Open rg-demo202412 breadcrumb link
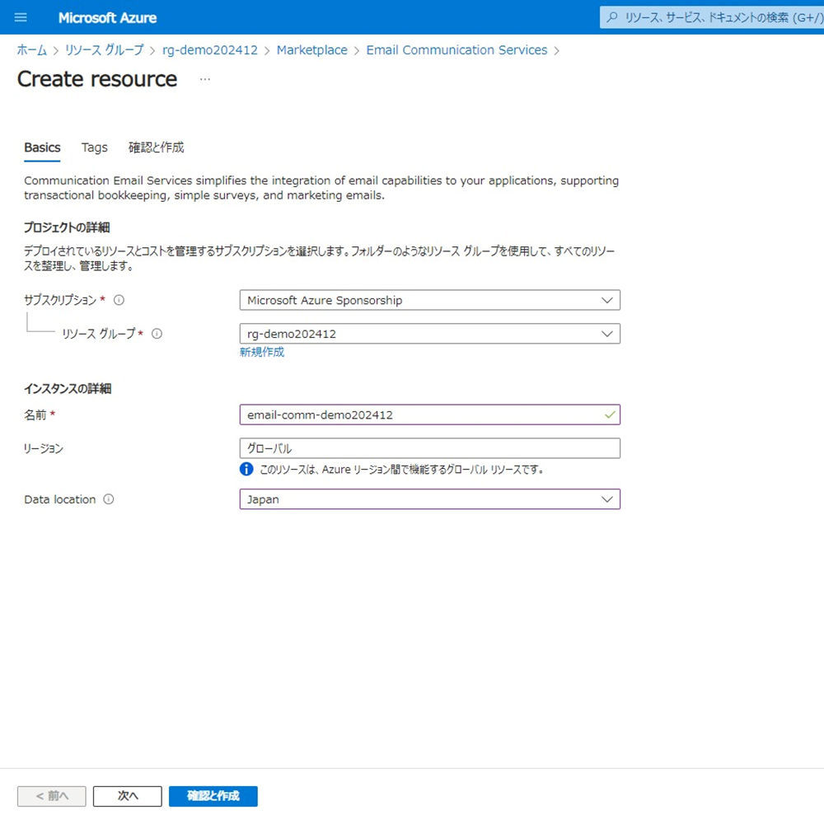 [x=210, y=50]
